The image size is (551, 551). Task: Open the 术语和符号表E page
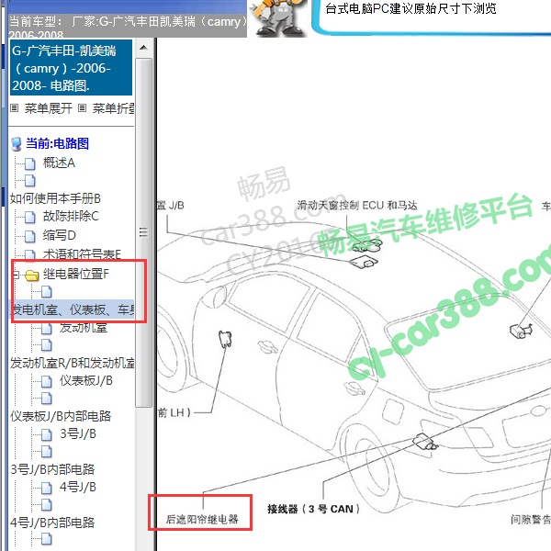[x=82, y=254]
